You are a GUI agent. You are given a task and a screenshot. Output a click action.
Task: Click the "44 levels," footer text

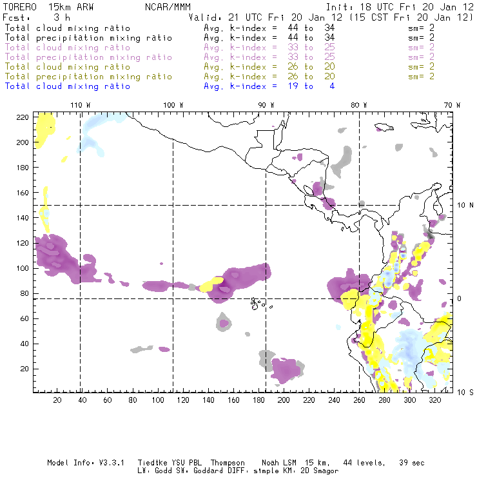click(x=364, y=463)
